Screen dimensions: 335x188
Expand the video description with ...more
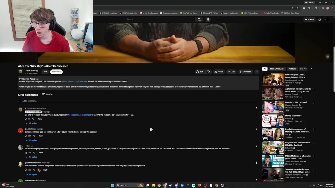218,87
